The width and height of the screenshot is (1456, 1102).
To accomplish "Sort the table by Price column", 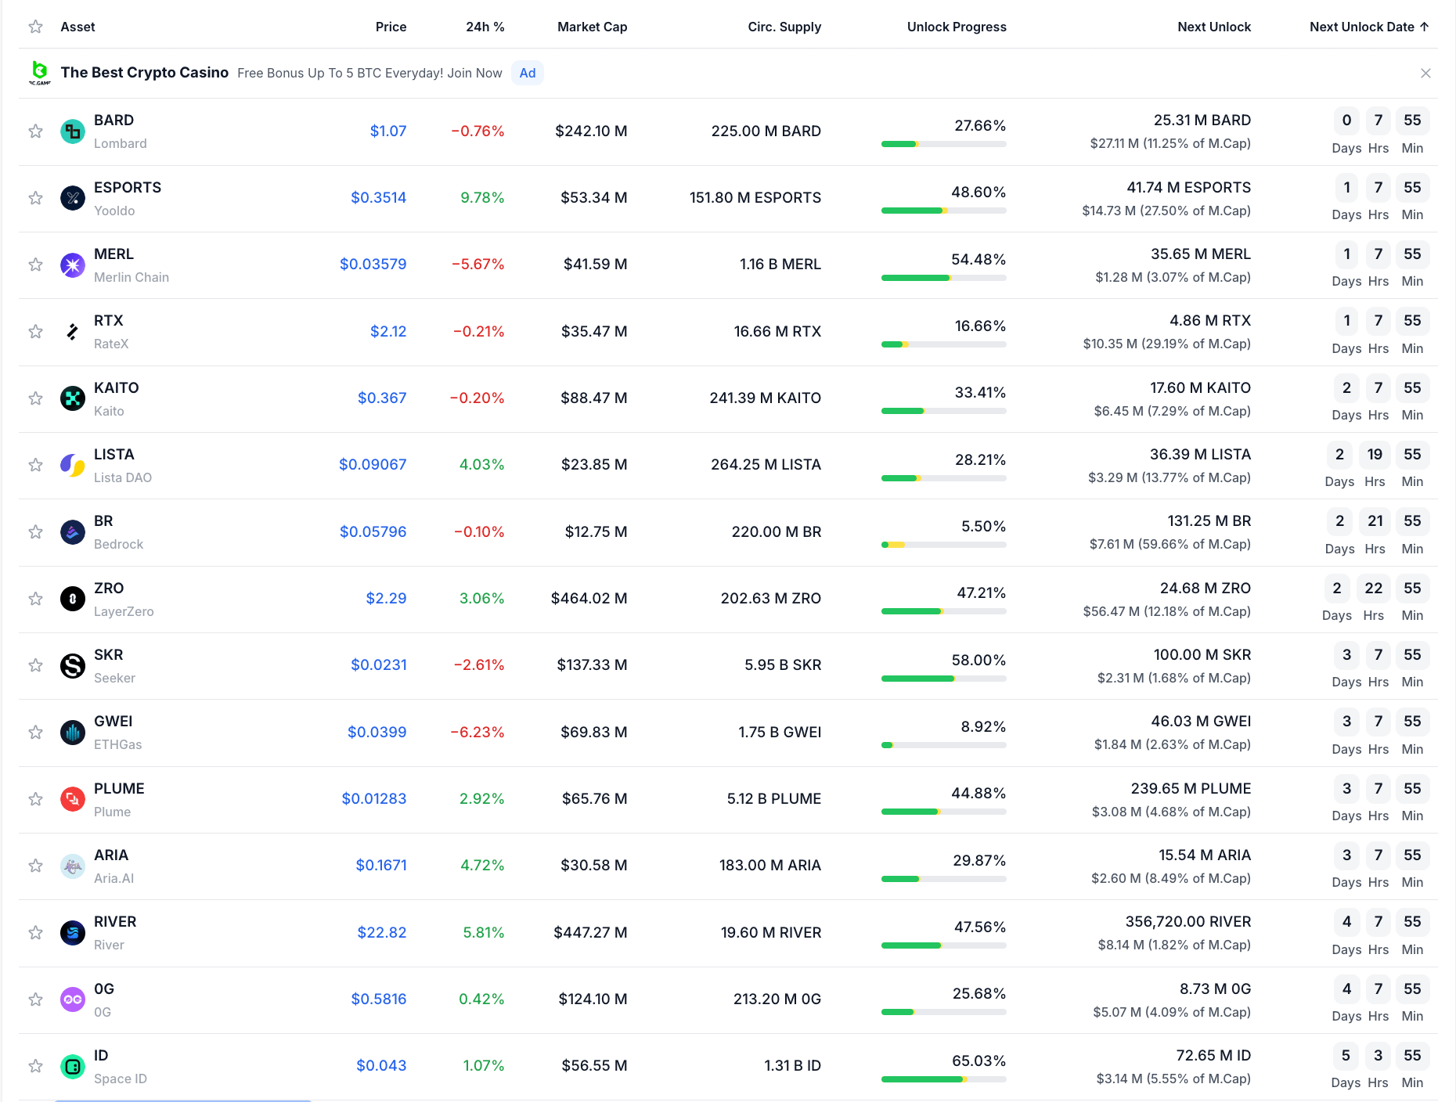I will click(x=391, y=27).
